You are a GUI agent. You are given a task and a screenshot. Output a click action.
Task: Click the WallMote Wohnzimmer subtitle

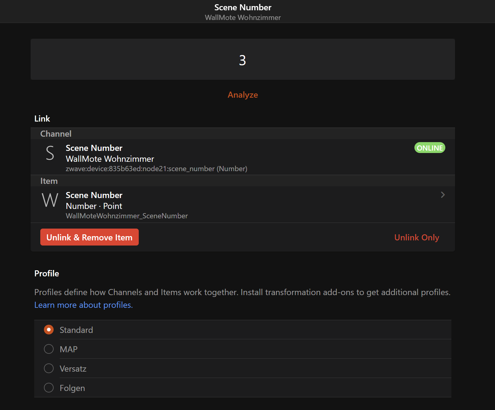243,18
